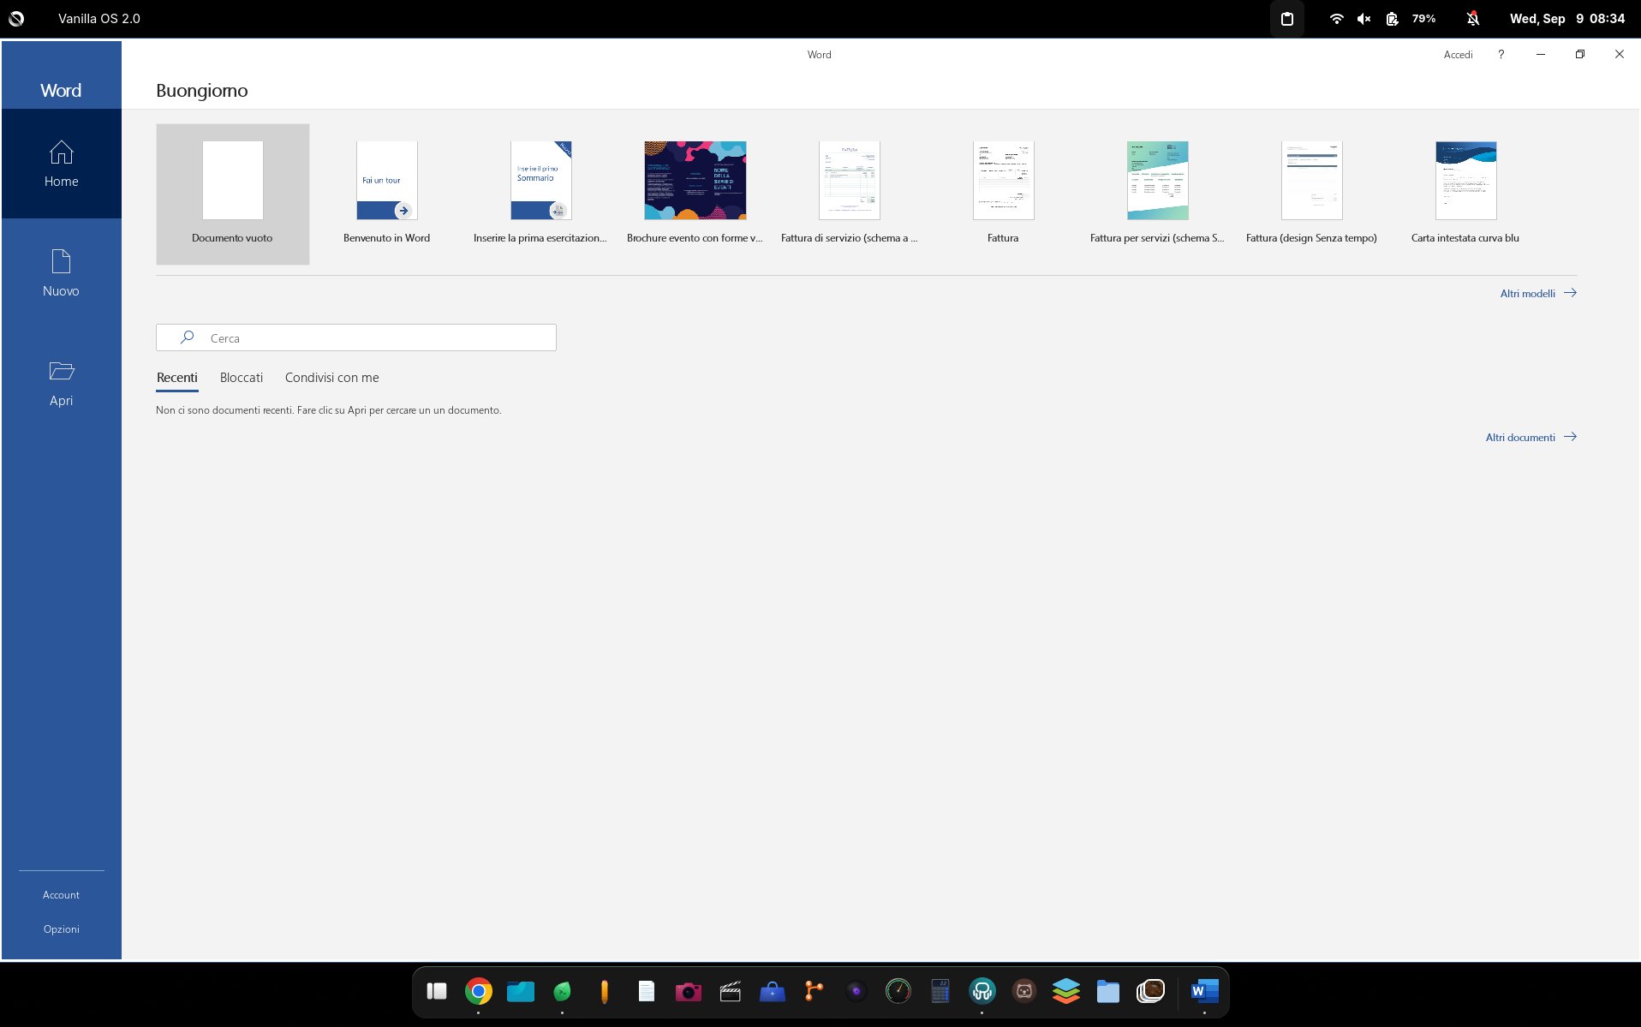
Task: Click the Word icon in the dock
Action: tap(1204, 991)
